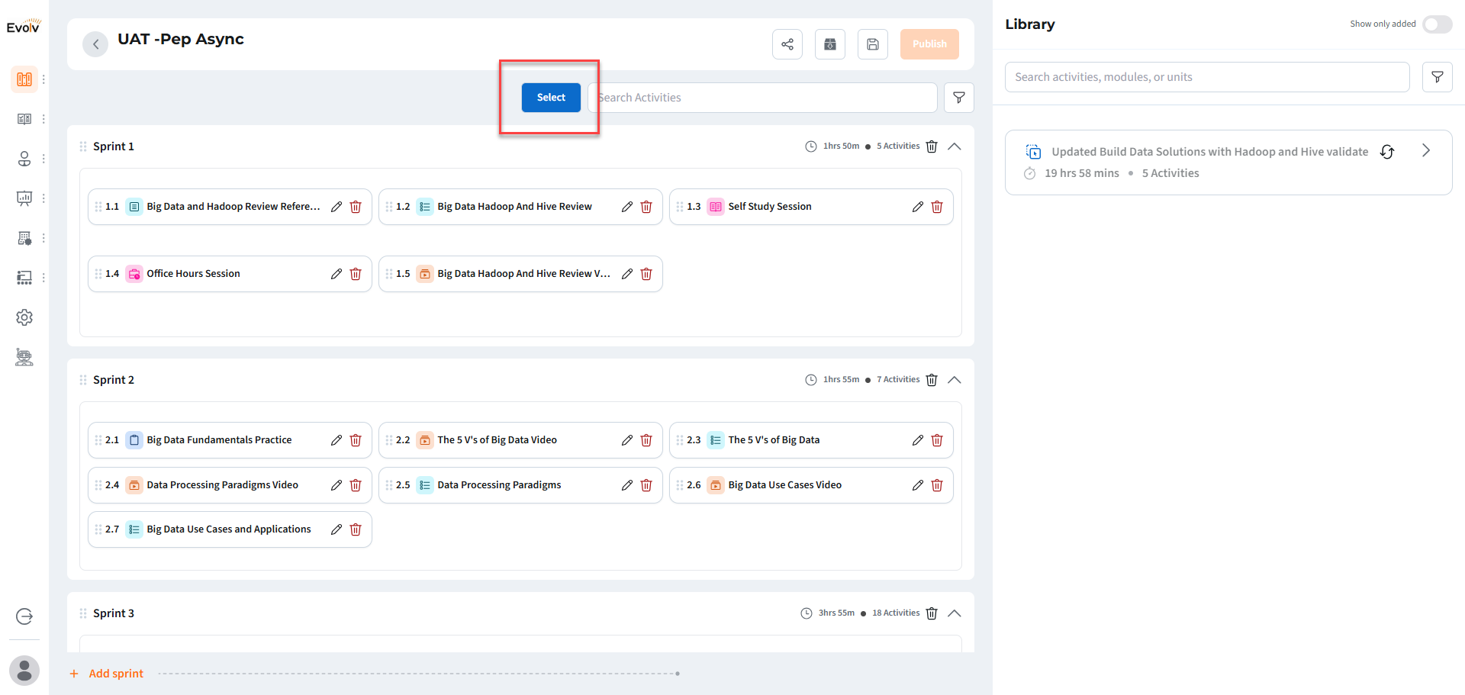Open the building report sidebar icon

pyautogui.click(x=24, y=238)
